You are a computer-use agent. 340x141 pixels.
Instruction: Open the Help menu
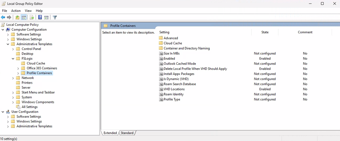click(x=39, y=11)
